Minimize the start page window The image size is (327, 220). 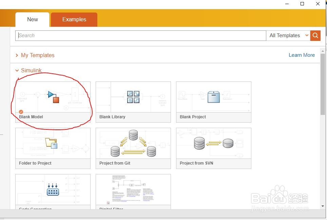[287, 4]
